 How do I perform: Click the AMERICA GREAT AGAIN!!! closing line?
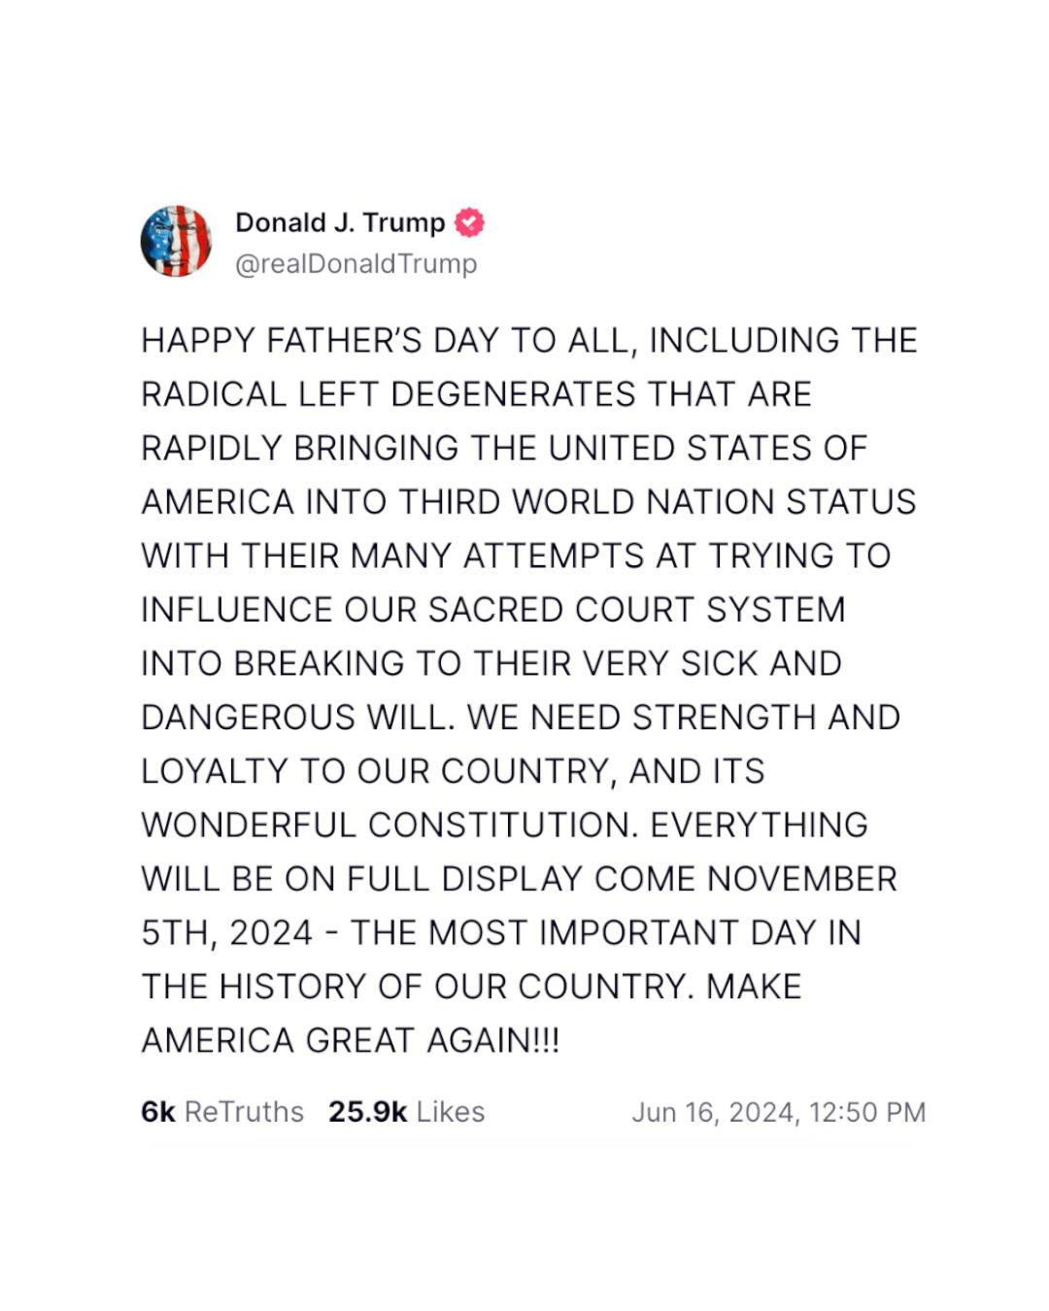351,1040
